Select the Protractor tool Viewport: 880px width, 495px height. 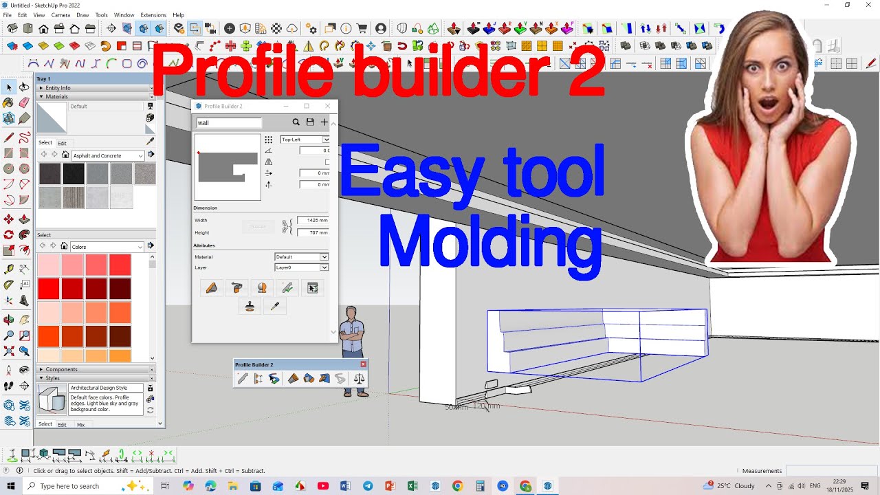click(x=9, y=285)
